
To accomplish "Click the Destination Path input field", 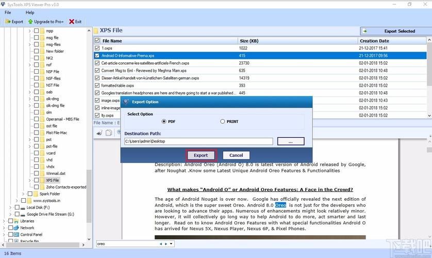I will 198,141.
